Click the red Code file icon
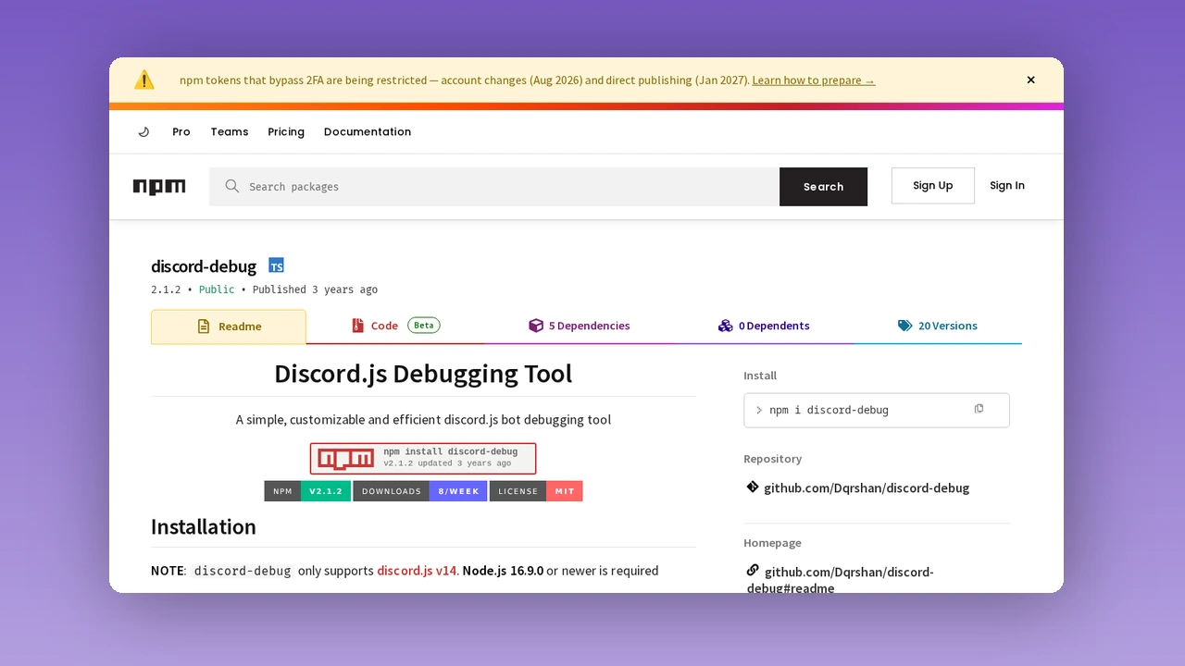 pos(357,326)
